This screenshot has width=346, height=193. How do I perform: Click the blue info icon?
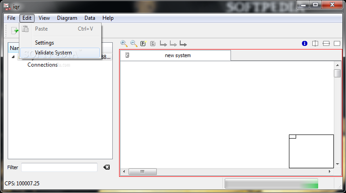tap(305, 43)
